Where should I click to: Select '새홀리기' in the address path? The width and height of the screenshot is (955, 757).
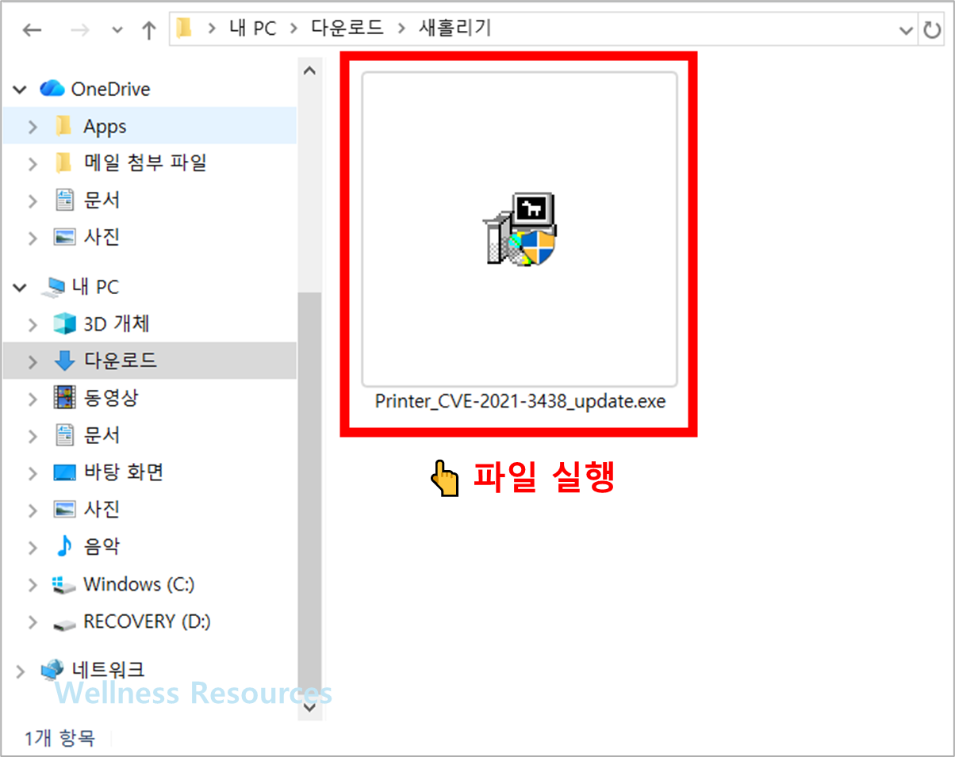click(454, 29)
